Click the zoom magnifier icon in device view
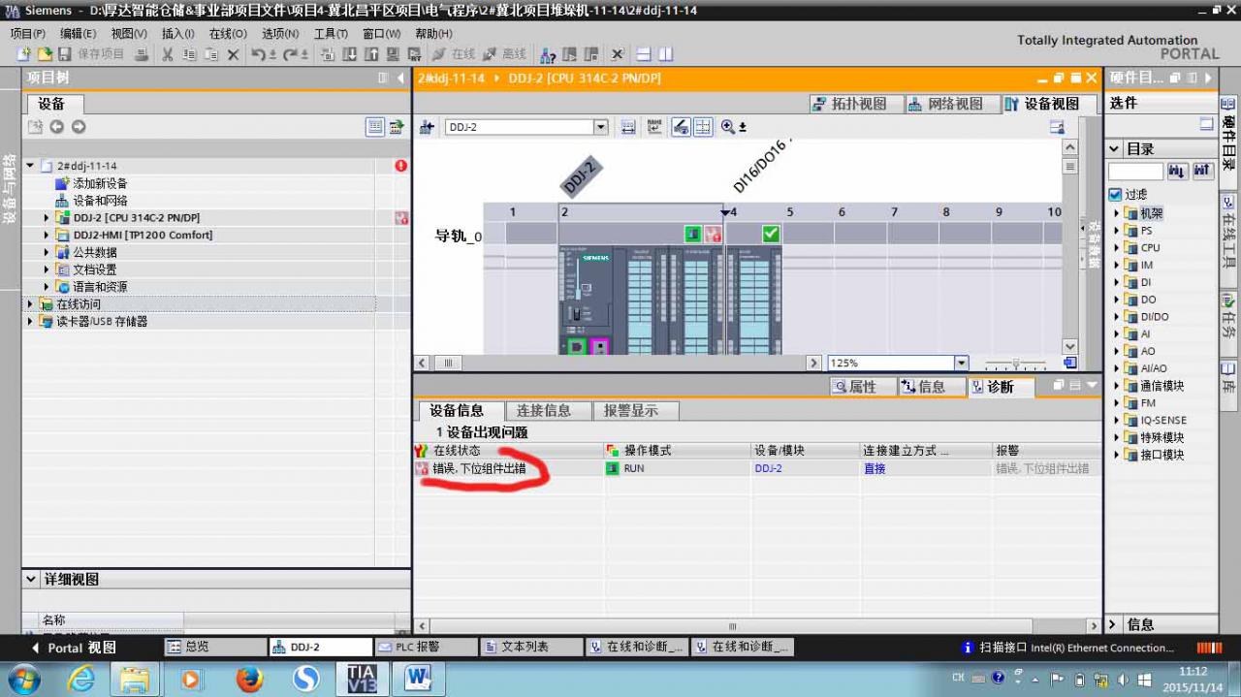 tap(728, 127)
